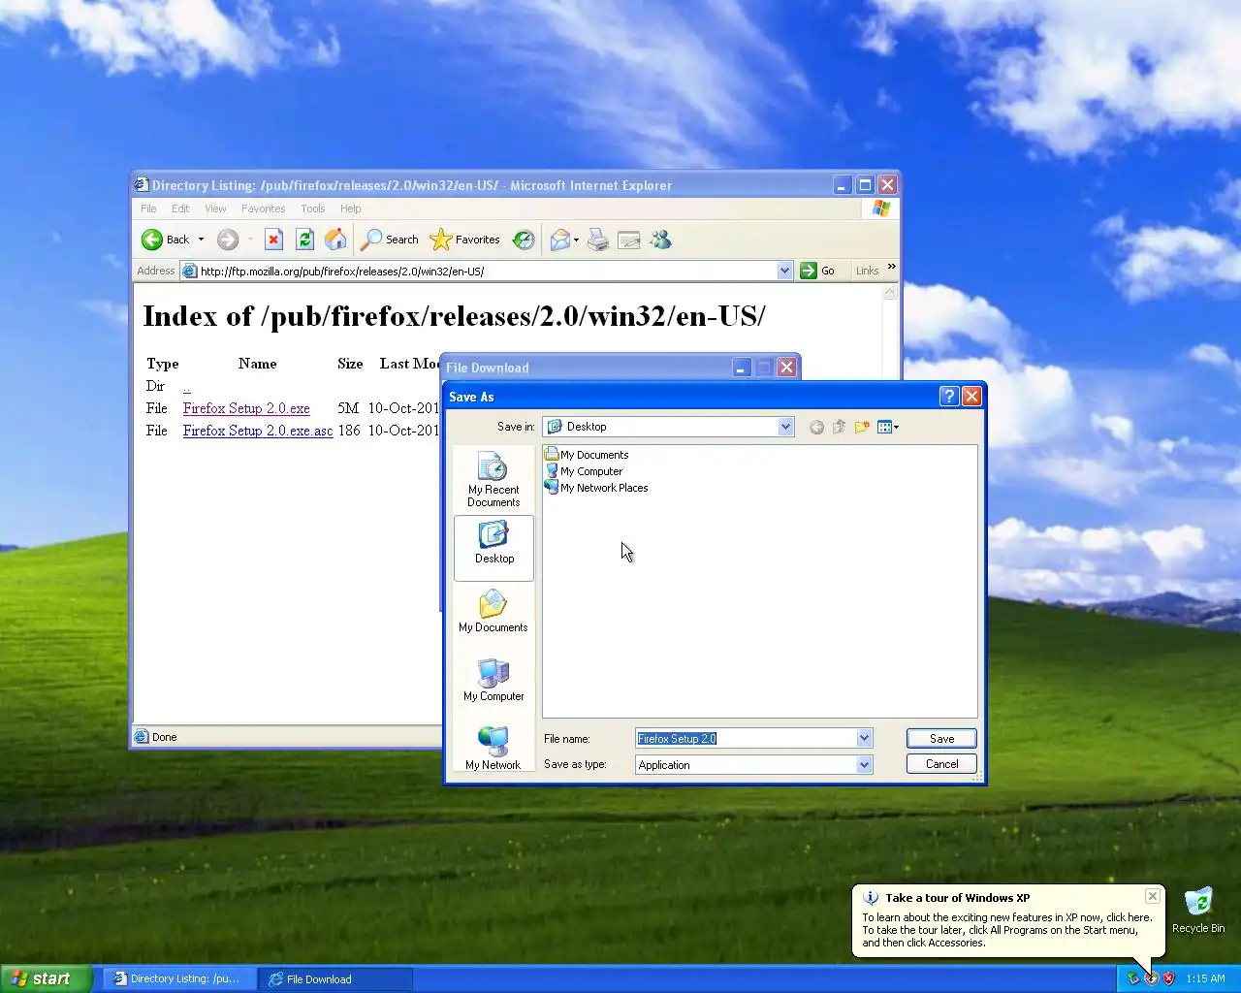1241x993 pixels.
Task: Click the Cancel button in Save As
Action: (x=941, y=764)
